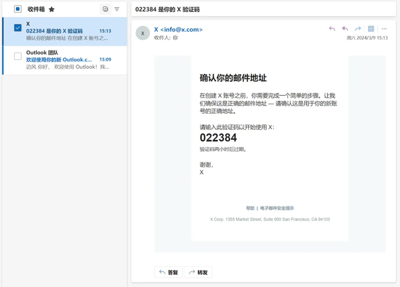The image size is (400, 287).
Task: Open more actions ellipsis menu
Action: [384, 29]
